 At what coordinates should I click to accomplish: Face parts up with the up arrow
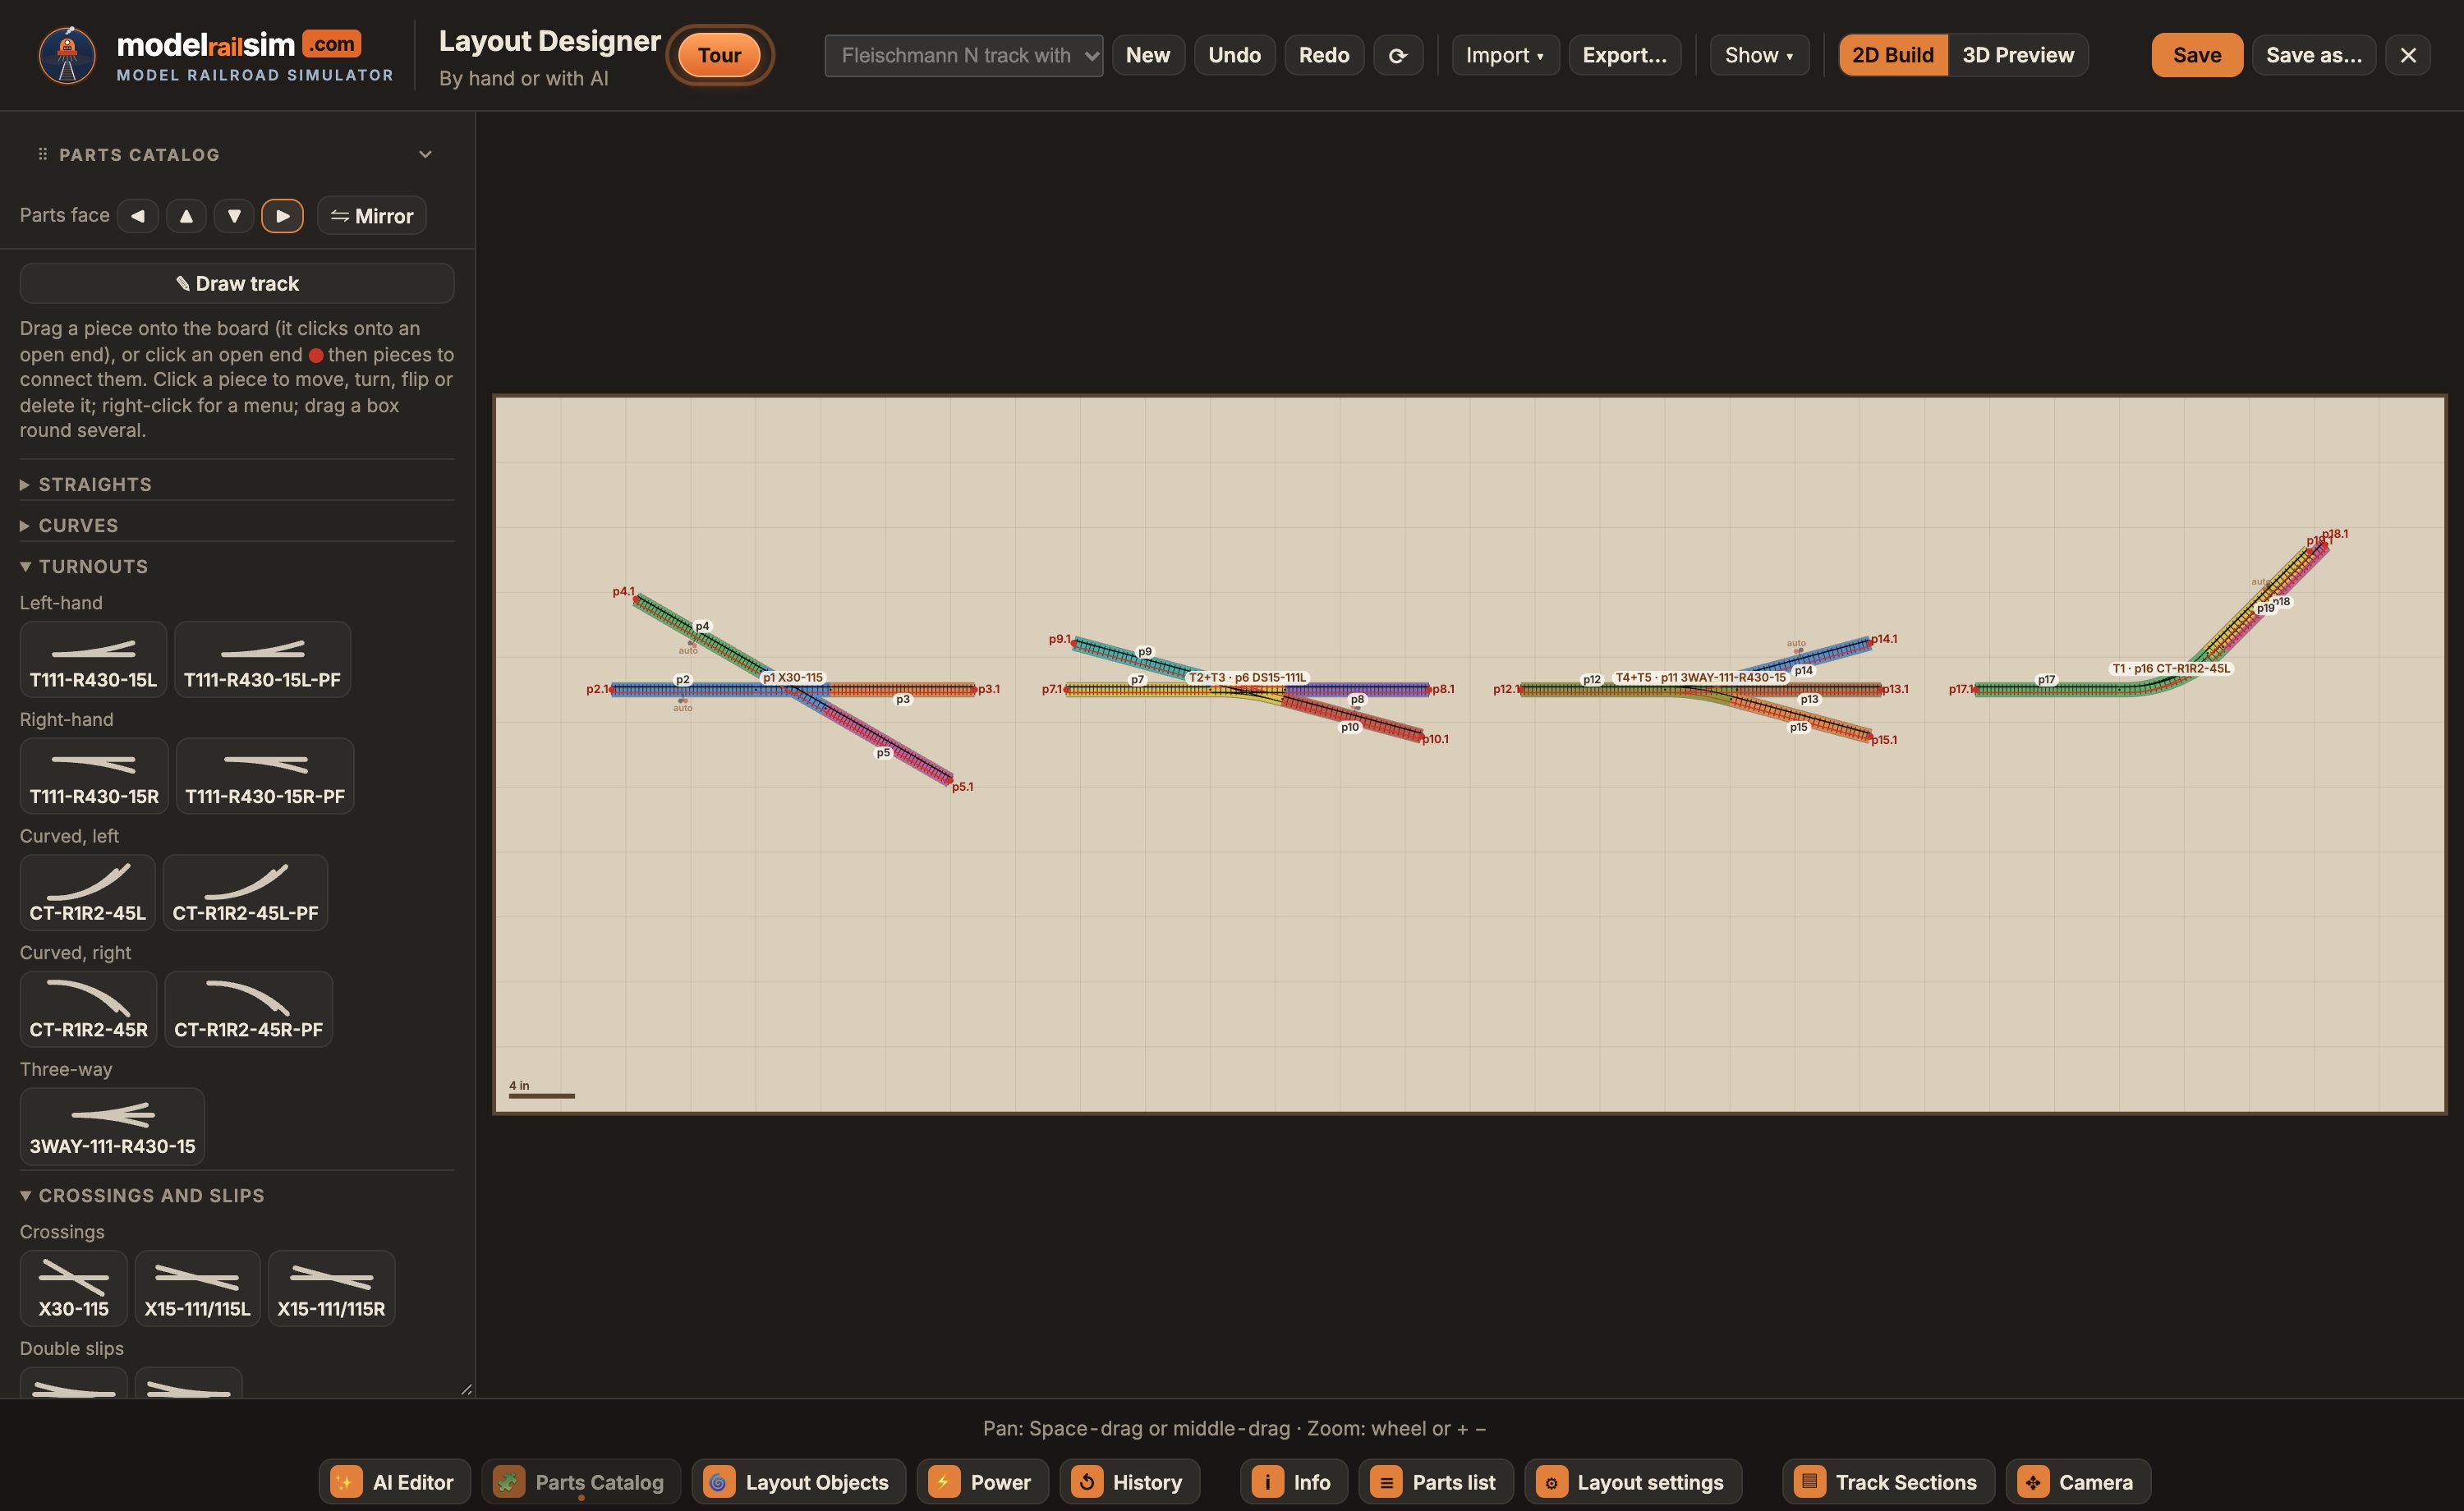[186, 216]
